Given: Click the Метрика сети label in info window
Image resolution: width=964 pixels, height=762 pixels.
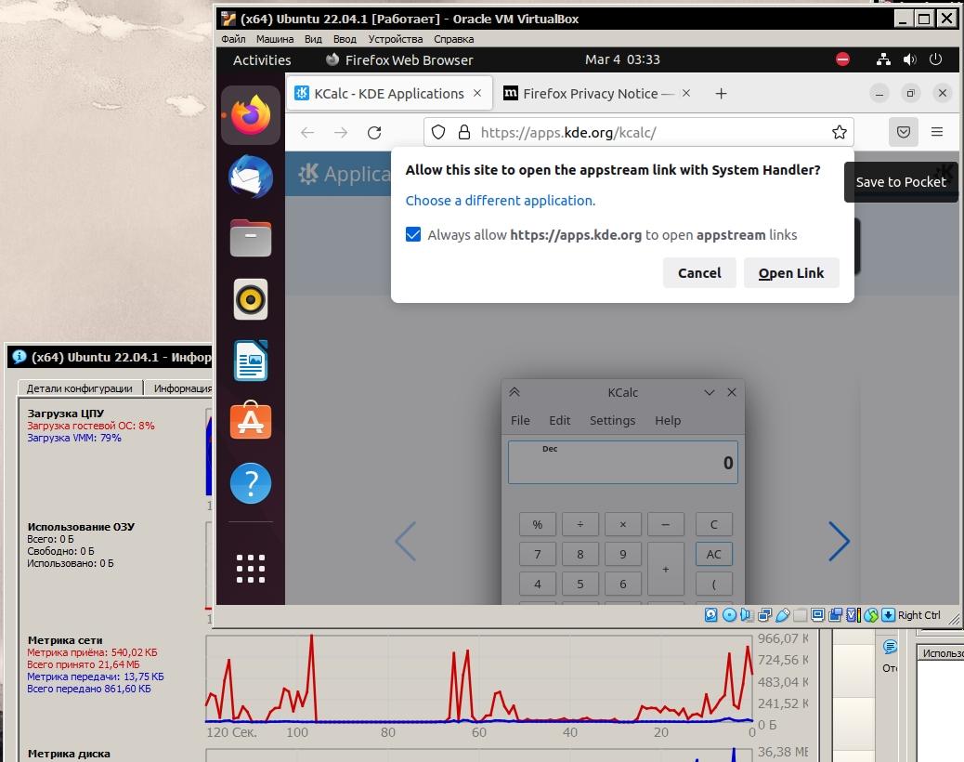Looking at the screenshot, I should 65,640.
